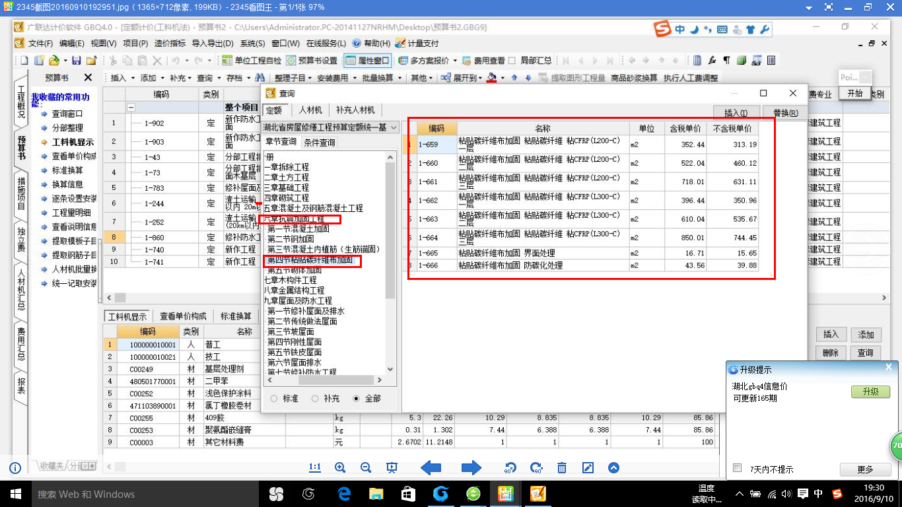
Task: Click the new file icon in toolbar
Action: click(x=24, y=61)
